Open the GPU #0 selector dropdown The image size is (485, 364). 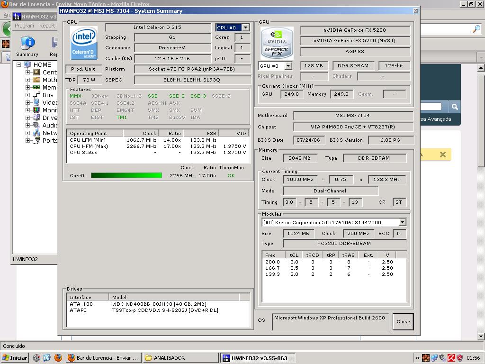point(288,66)
